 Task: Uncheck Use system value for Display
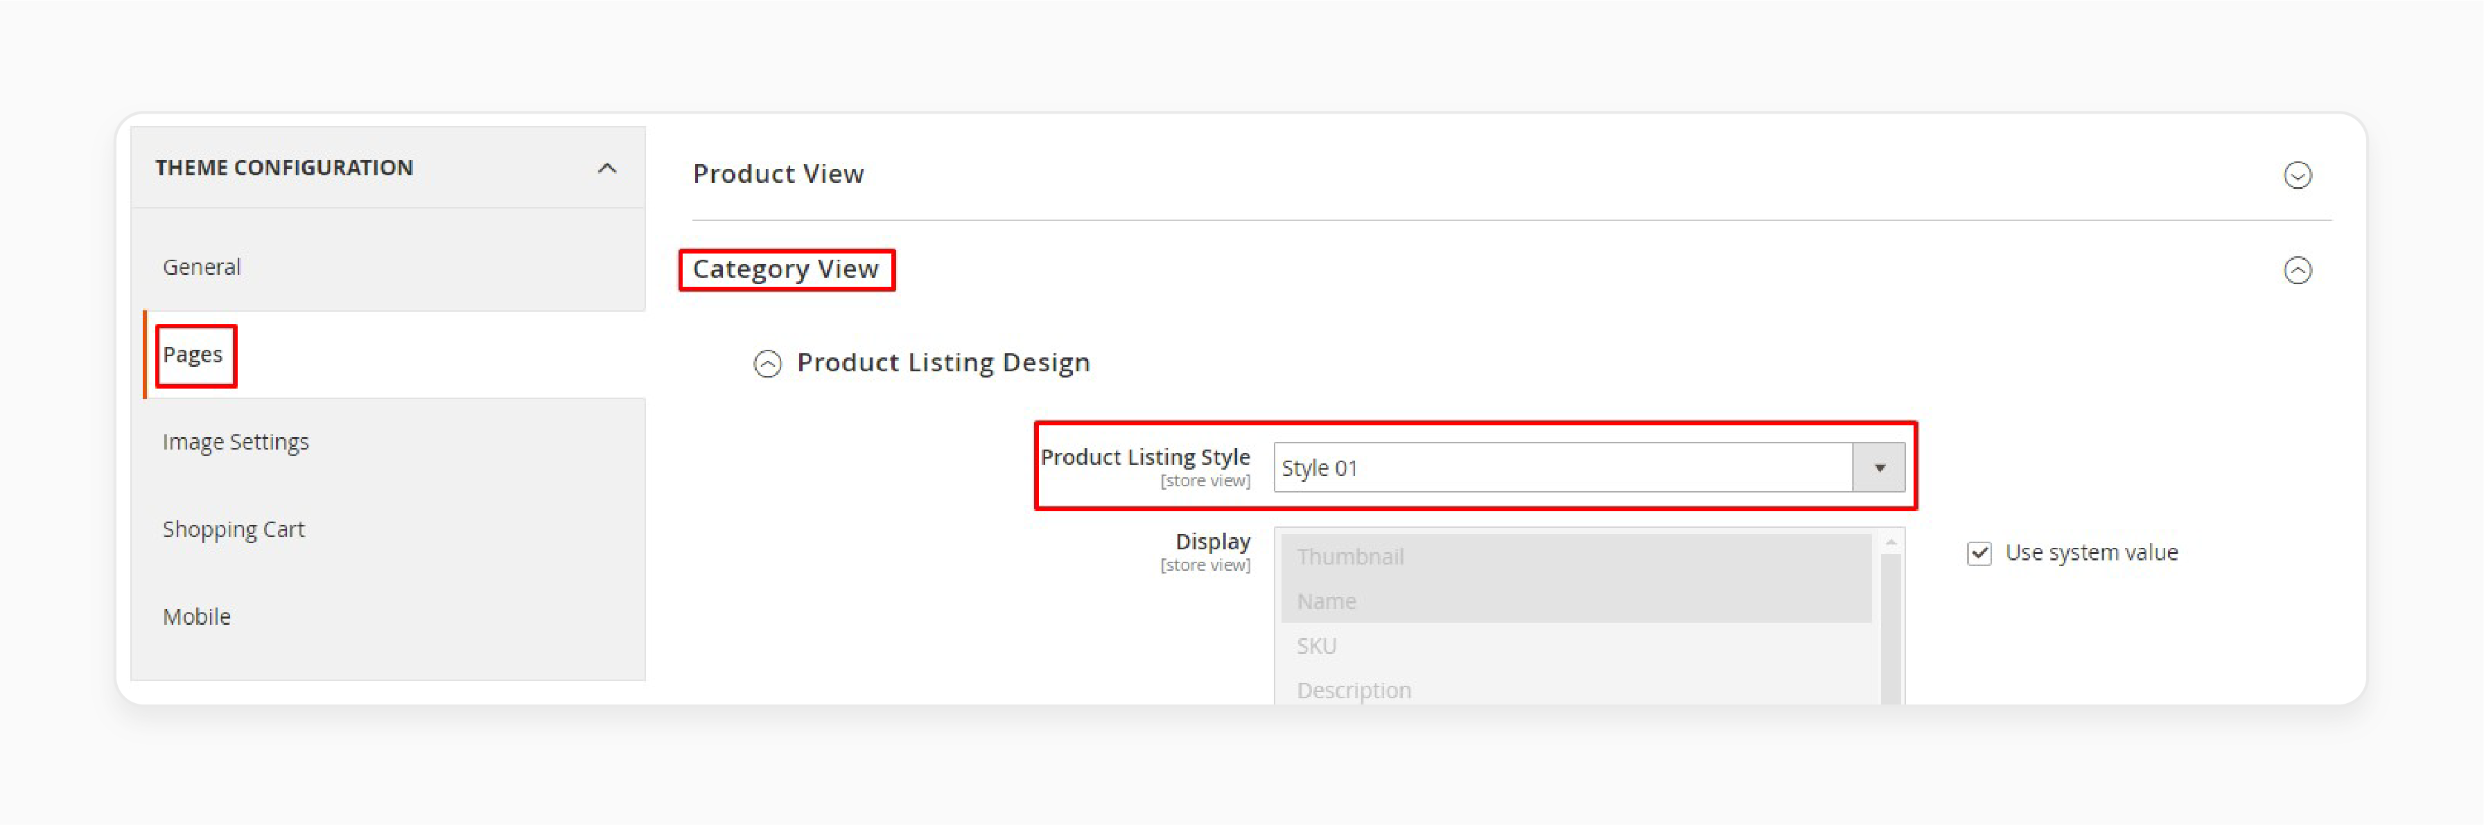1979,553
